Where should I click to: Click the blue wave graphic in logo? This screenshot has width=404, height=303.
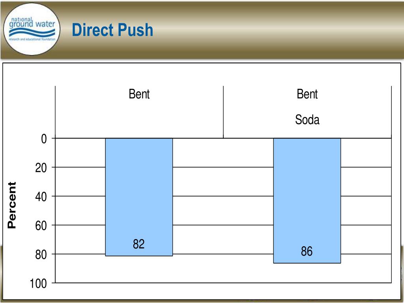point(32,33)
